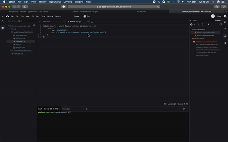Open new editor tab with plus icon
This screenshot has height=142, width=228.
(x=92, y=22)
